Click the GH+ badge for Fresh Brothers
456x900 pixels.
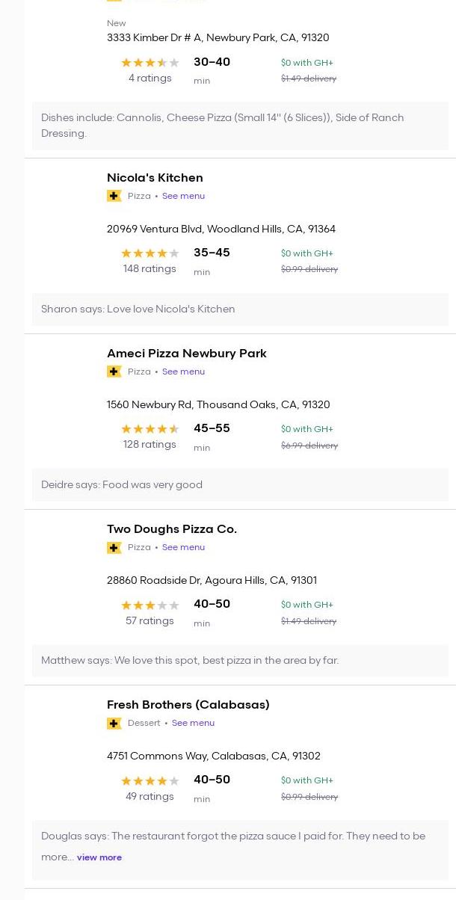(114, 723)
